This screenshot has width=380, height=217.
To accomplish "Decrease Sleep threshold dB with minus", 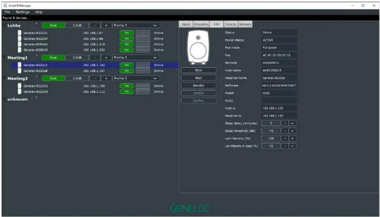I will tap(285, 131).
